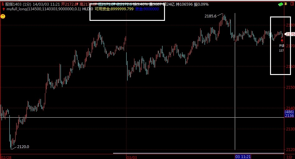
Task: Click the 2185.6 high price label
Action: [210, 16]
